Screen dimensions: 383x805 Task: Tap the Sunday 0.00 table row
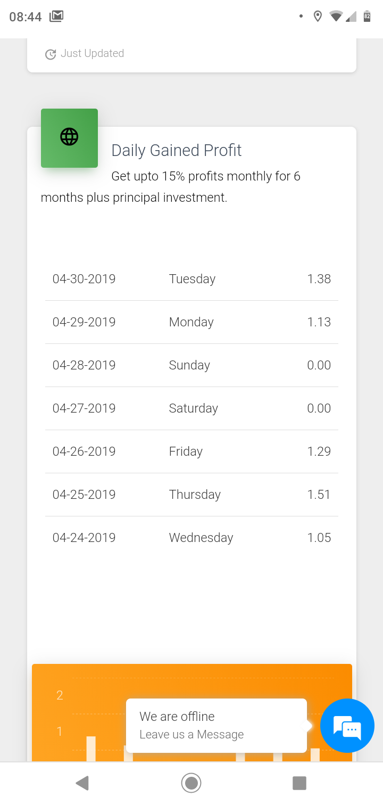tap(191, 365)
